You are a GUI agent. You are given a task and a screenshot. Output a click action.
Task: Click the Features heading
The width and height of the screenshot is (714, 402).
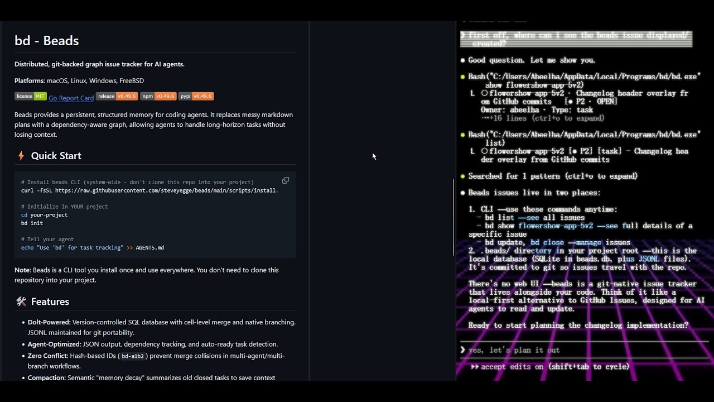50,301
